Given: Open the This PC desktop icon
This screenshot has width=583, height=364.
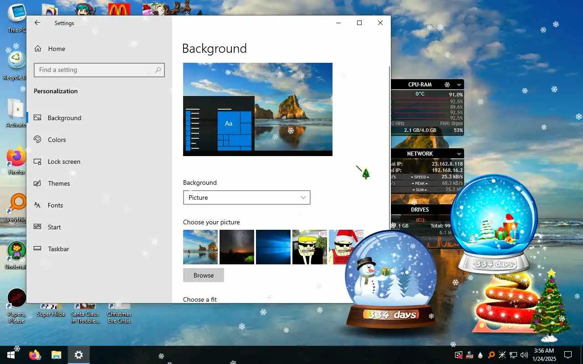Looking at the screenshot, I should (17, 18).
